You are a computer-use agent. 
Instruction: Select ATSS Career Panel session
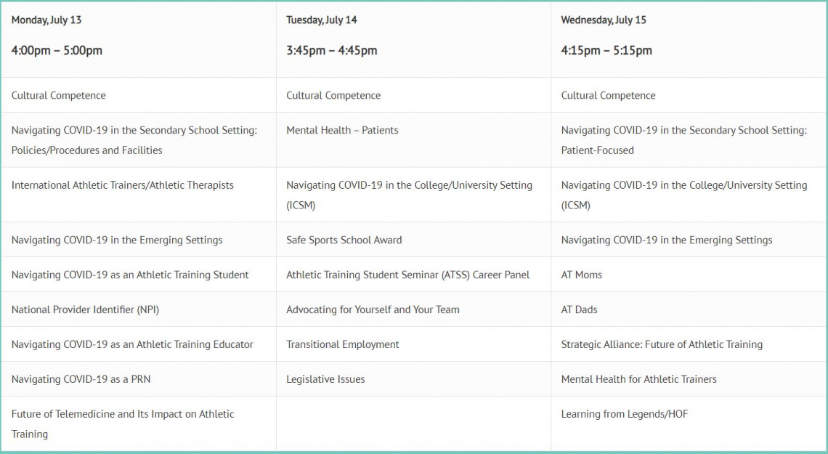coord(407,275)
